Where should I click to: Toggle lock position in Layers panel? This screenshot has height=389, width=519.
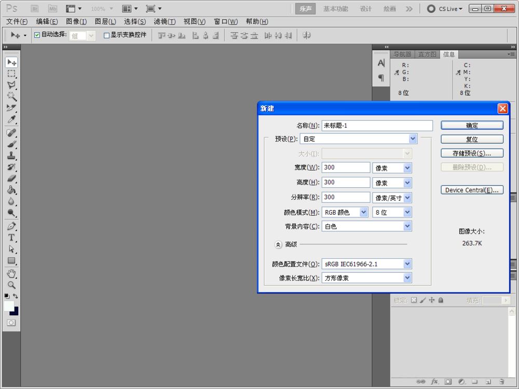432,300
